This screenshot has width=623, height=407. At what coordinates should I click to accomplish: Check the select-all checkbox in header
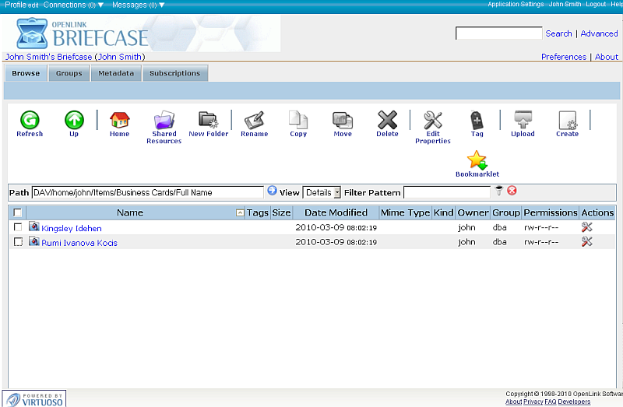click(18, 212)
